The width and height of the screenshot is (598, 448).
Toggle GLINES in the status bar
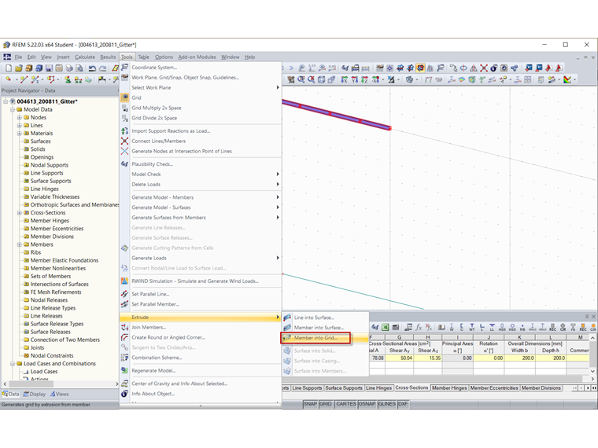(386, 404)
